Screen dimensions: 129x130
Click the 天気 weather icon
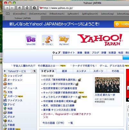(x=5, y=92)
